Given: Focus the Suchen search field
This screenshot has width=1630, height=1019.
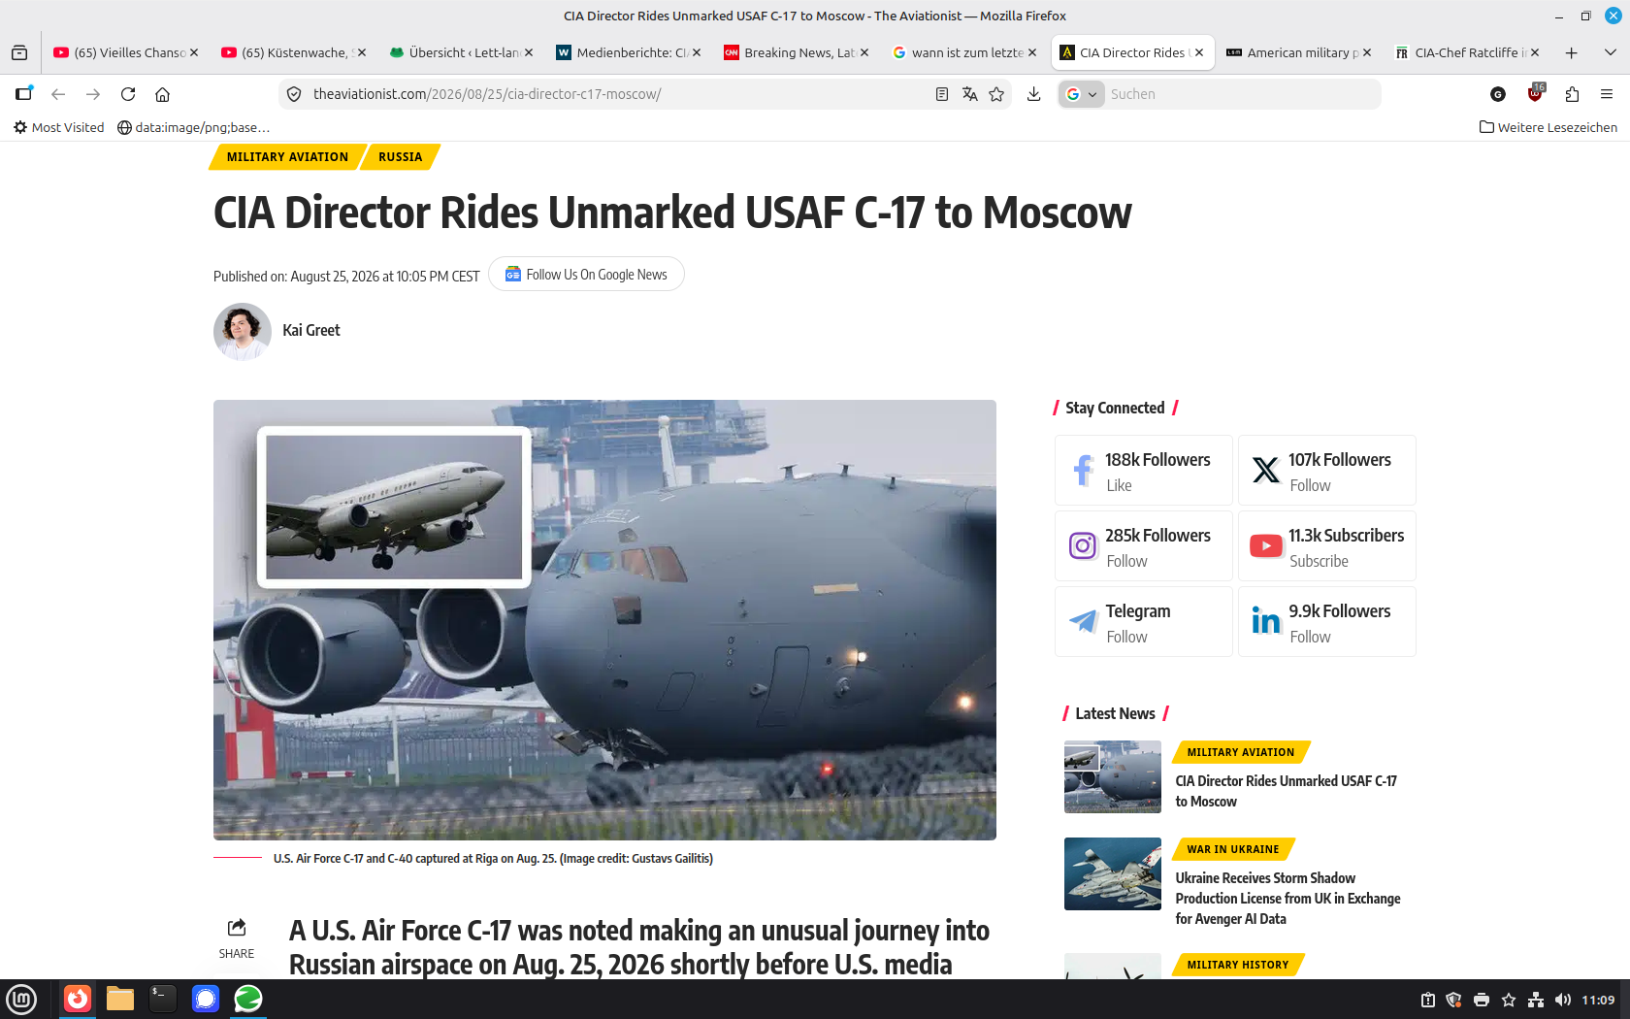Looking at the screenshot, I should 1242,94.
